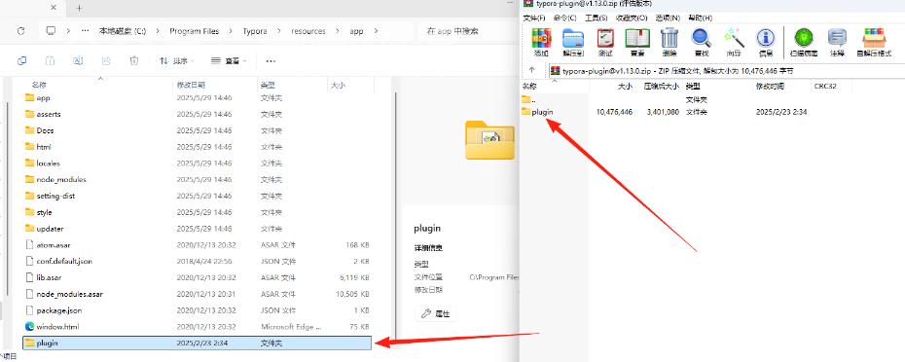Click Explorer's paste toolbar icon
This screenshot has width=905, height=362.
[x=50, y=60]
